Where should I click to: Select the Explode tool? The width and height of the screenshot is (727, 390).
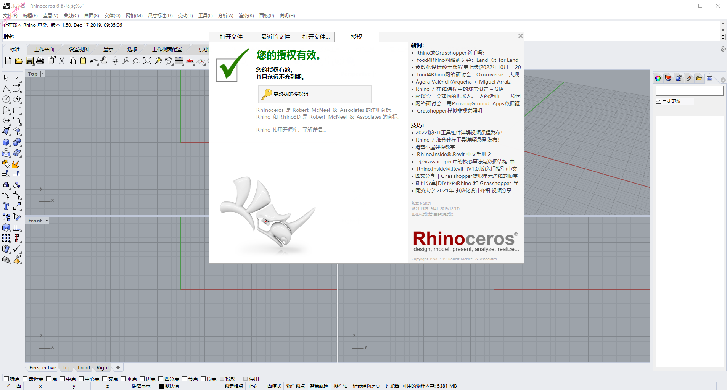coord(17,164)
